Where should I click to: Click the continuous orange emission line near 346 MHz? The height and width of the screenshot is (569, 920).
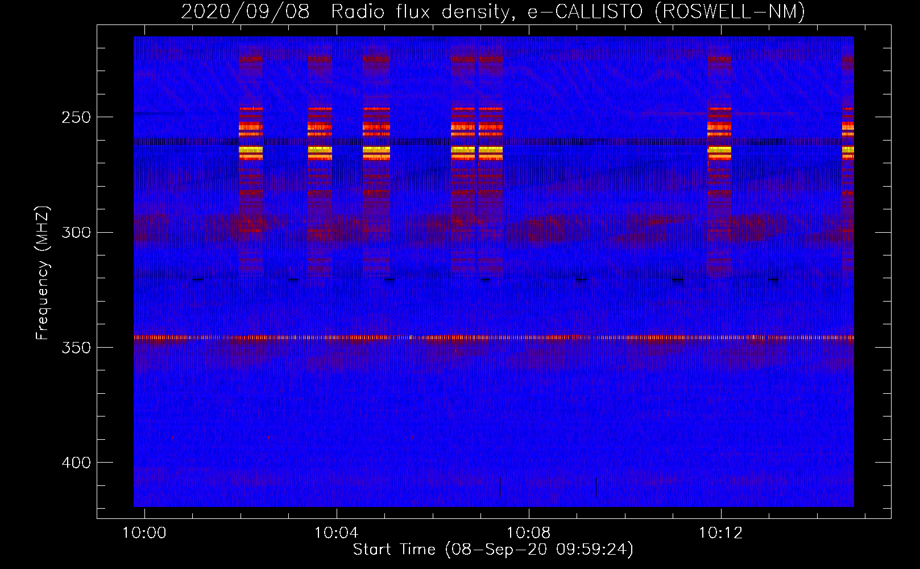click(x=494, y=337)
